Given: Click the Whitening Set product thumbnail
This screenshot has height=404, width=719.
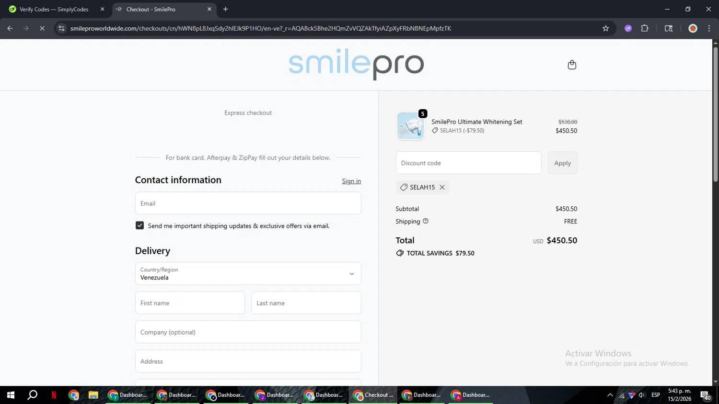Looking at the screenshot, I should click(x=411, y=126).
